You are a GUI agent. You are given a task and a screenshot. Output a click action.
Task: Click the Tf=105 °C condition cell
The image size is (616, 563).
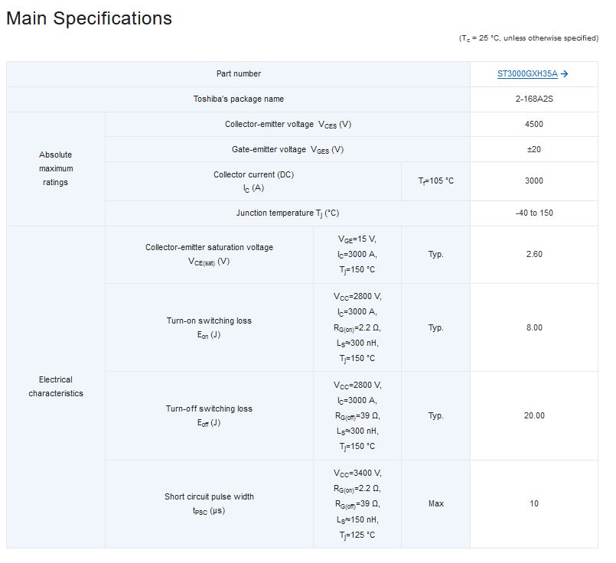435,181
